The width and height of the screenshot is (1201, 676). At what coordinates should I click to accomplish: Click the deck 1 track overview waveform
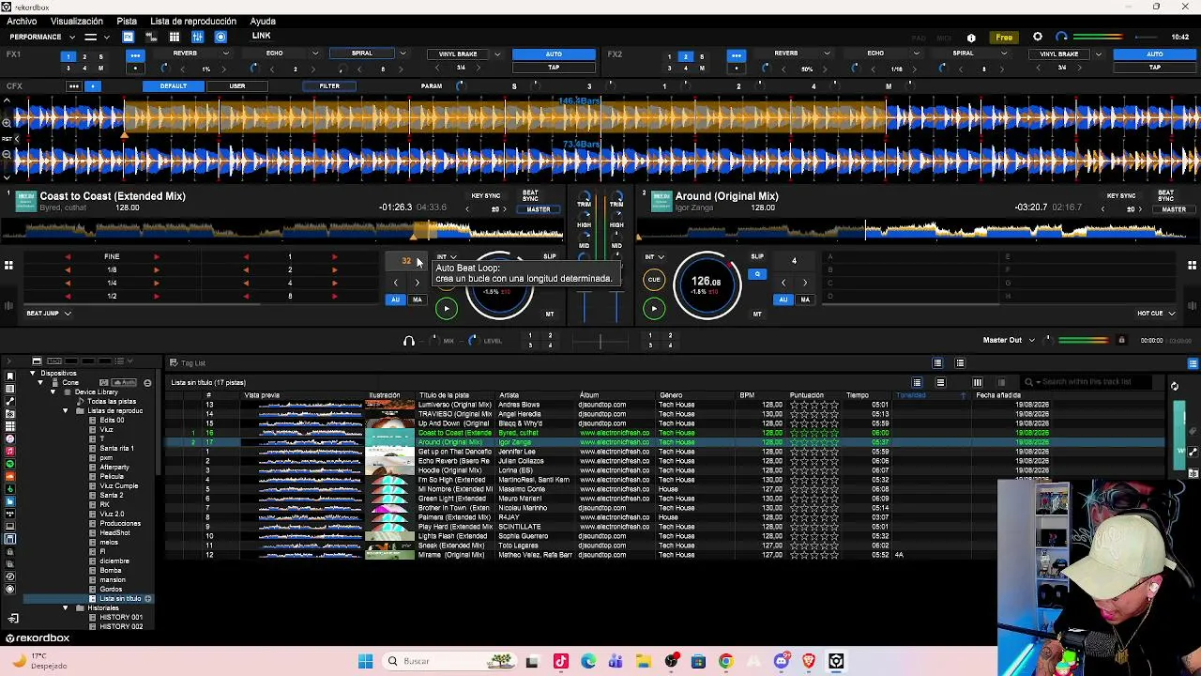pos(284,230)
